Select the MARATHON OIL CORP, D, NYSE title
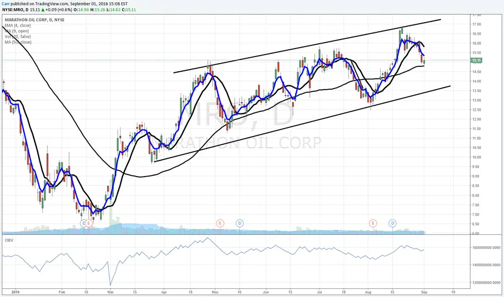504x297 pixels. point(35,20)
